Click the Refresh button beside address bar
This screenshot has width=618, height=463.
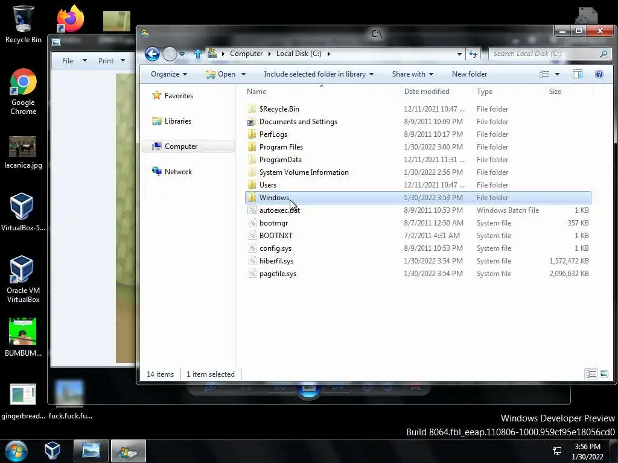tap(473, 54)
